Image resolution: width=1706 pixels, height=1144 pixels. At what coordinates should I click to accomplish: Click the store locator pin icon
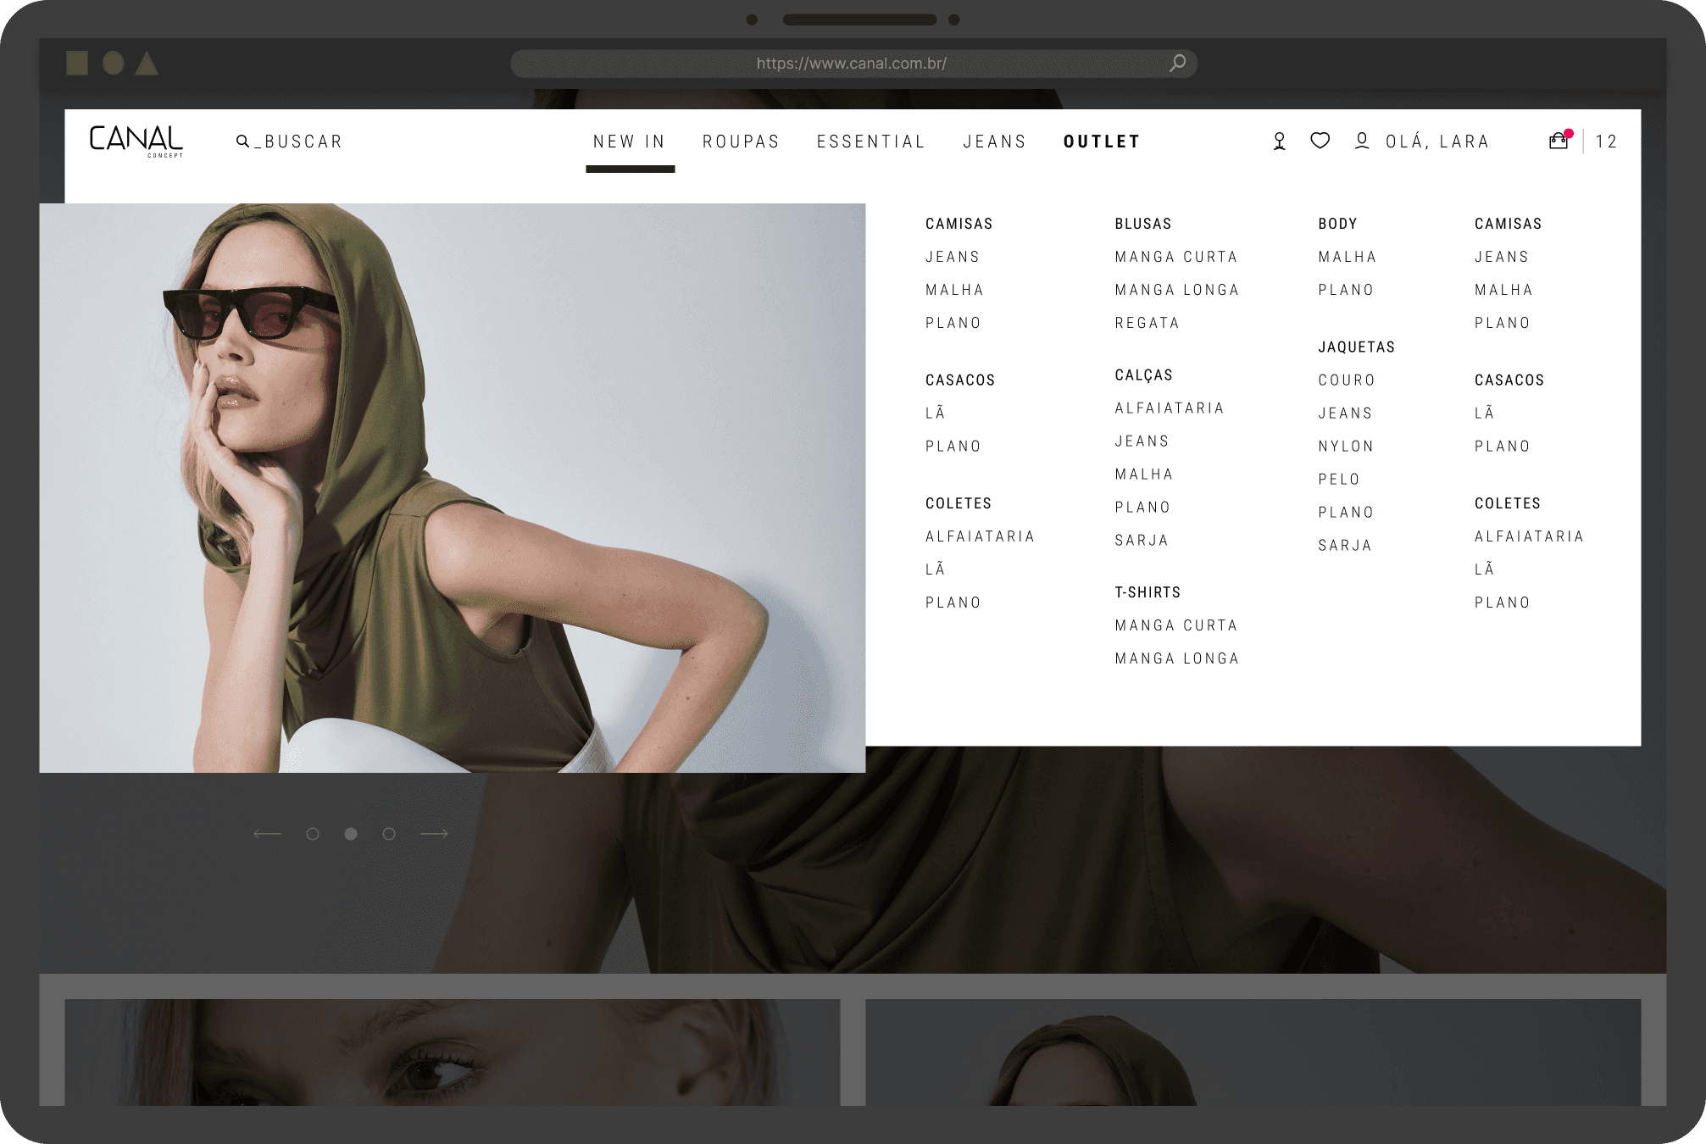coord(1279,142)
